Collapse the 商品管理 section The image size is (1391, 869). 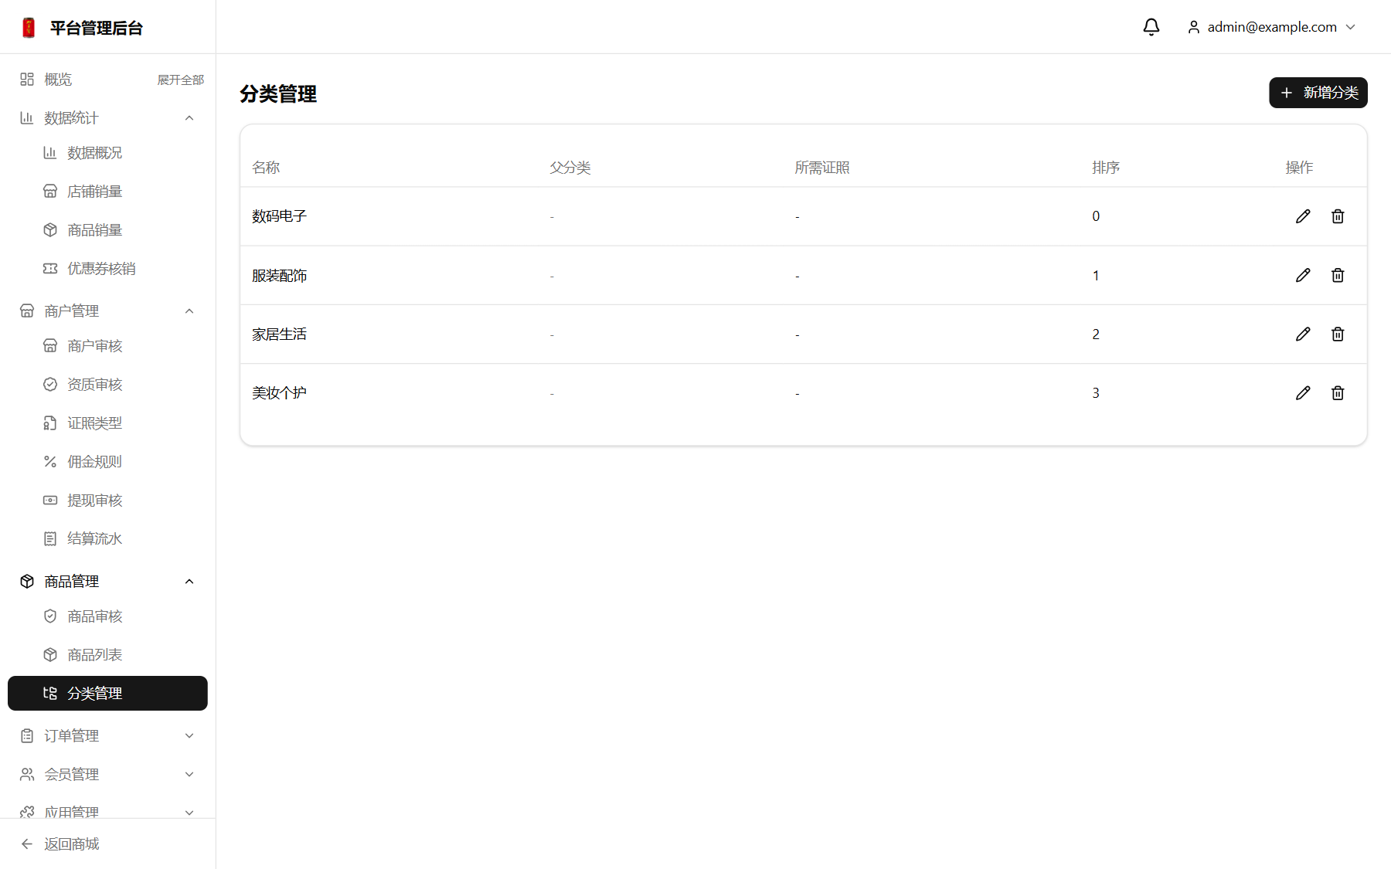point(107,582)
